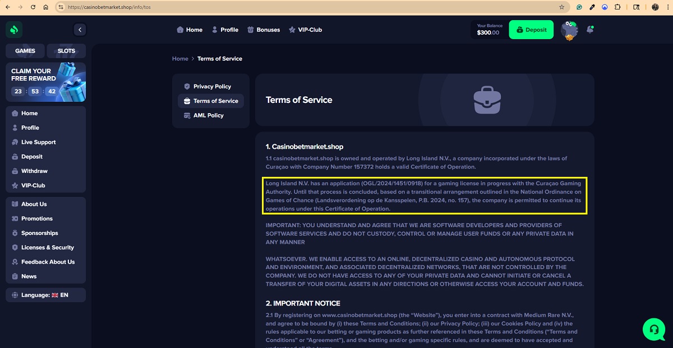The height and width of the screenshot is (348, 673).
Task: Open Privacy Policy section
Action: [x=211, y=86]
